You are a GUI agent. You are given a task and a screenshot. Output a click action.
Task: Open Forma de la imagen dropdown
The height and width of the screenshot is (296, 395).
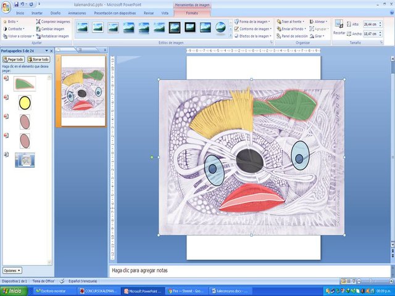[252, 22]
